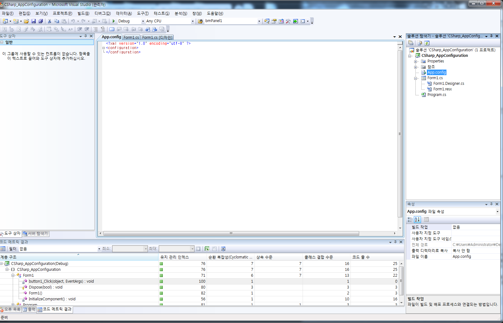The image size is (503, 323).
Task: Click Show All Files in Solution Explorer
Action: tap(420, 43)
